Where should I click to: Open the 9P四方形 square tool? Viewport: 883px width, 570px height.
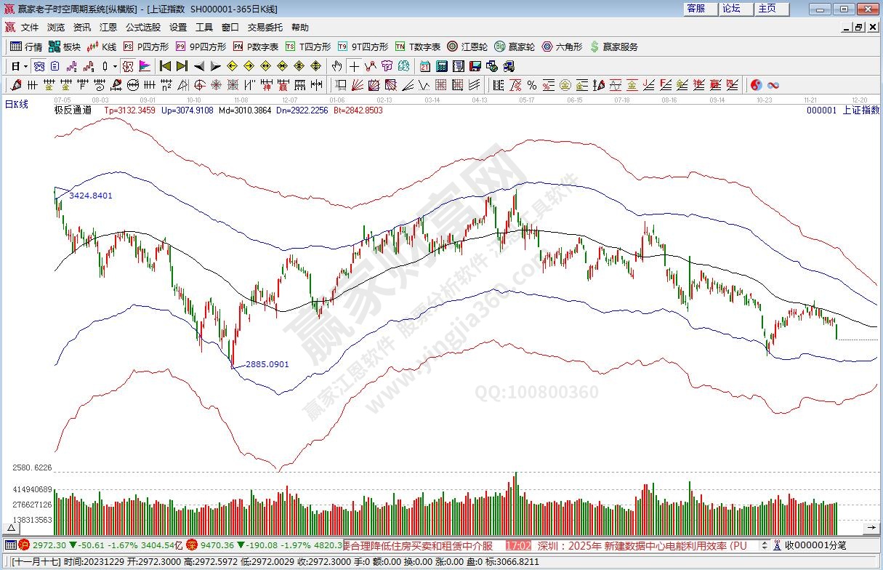coord(201,47)
